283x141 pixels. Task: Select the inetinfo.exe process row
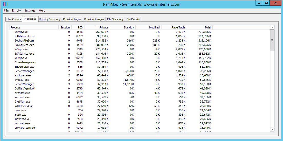(x=111, y=119)
